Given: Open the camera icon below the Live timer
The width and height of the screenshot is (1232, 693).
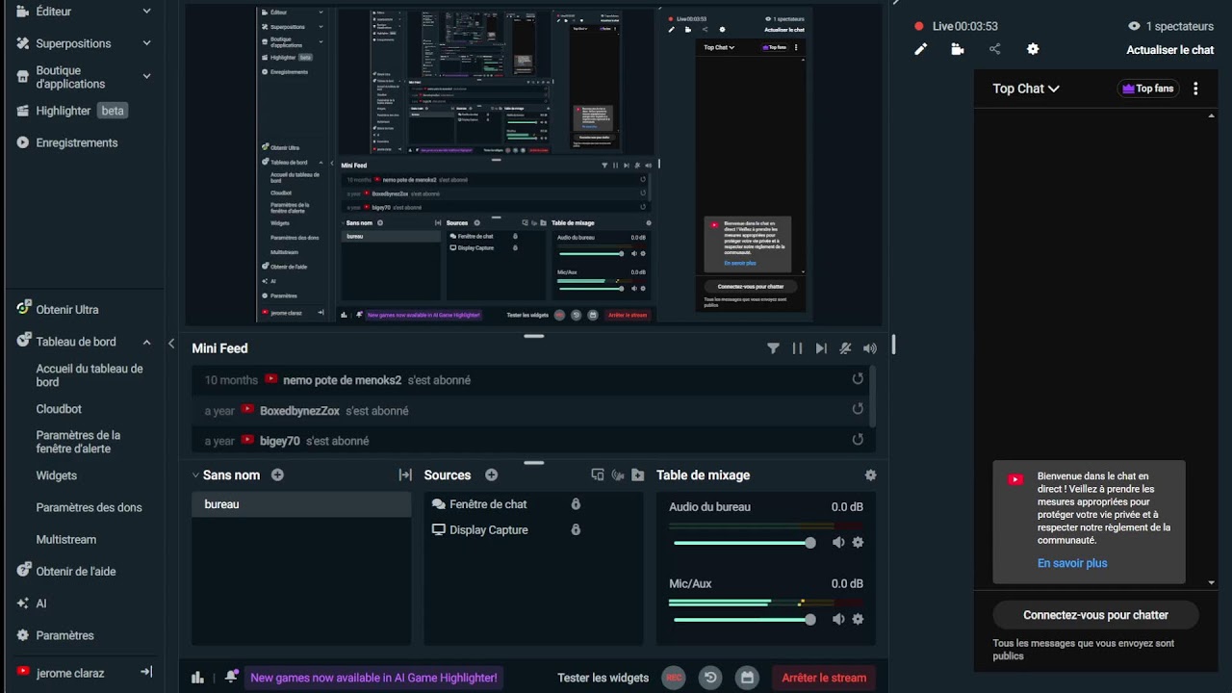Looking at the screenshot, I should [957, 49].
